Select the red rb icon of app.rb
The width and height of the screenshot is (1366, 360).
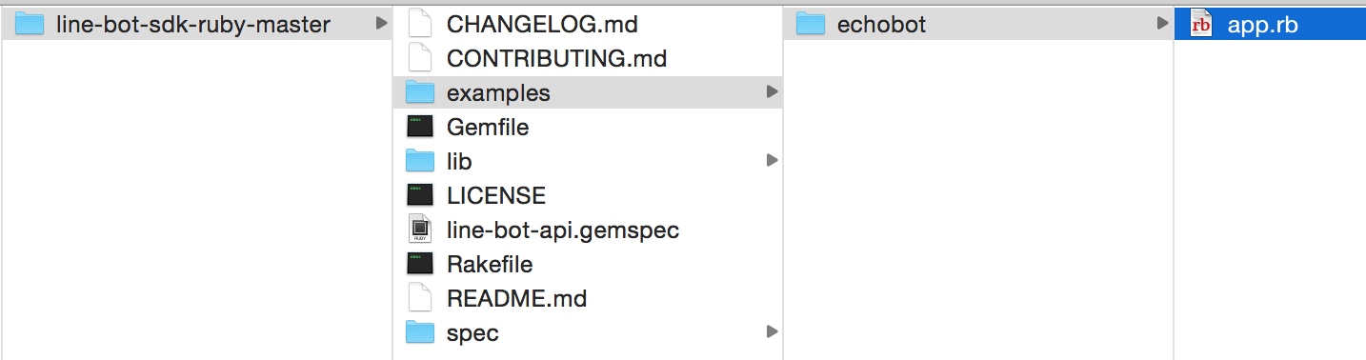(1201, 25)
